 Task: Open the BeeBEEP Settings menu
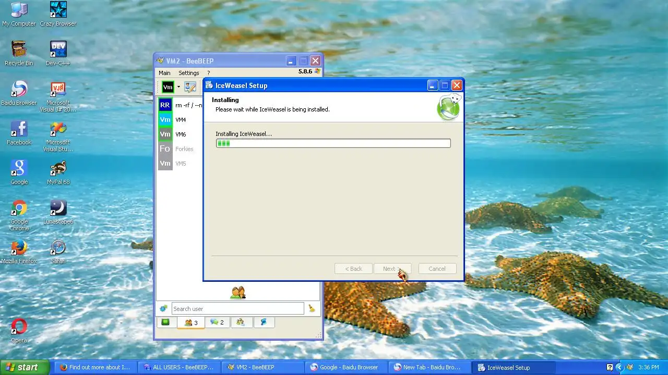[x=189, y=73]
